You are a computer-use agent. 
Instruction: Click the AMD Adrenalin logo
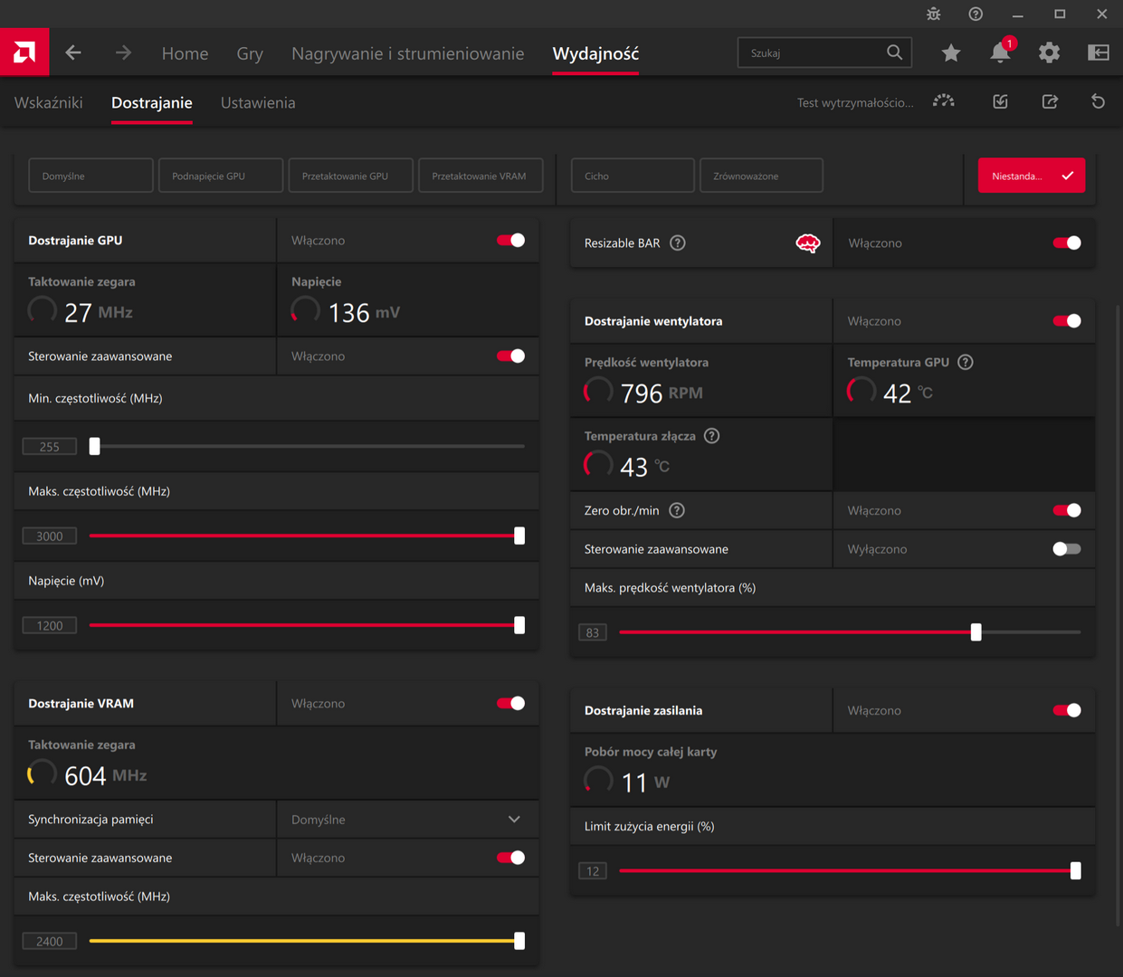(24, 52)
